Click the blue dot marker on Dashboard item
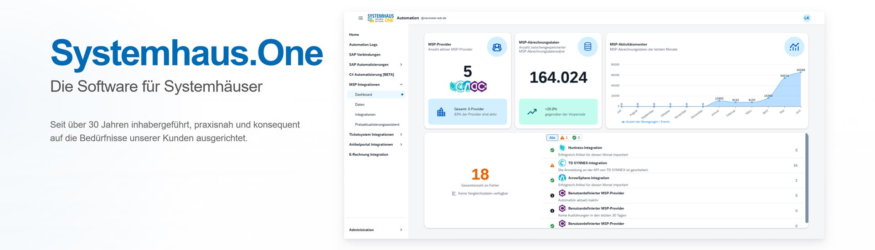This screenshot has height=250, width=875. tap(402, 95)
